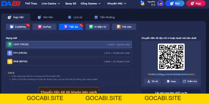Click the Kiểm tra external link icon

tap(184, 81)
